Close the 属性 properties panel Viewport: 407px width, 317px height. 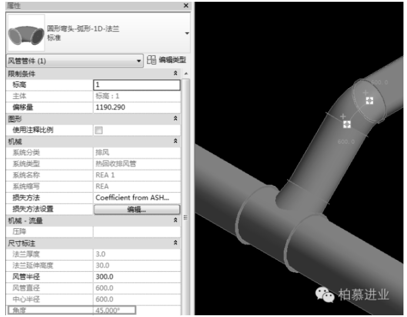pos(186,5)
